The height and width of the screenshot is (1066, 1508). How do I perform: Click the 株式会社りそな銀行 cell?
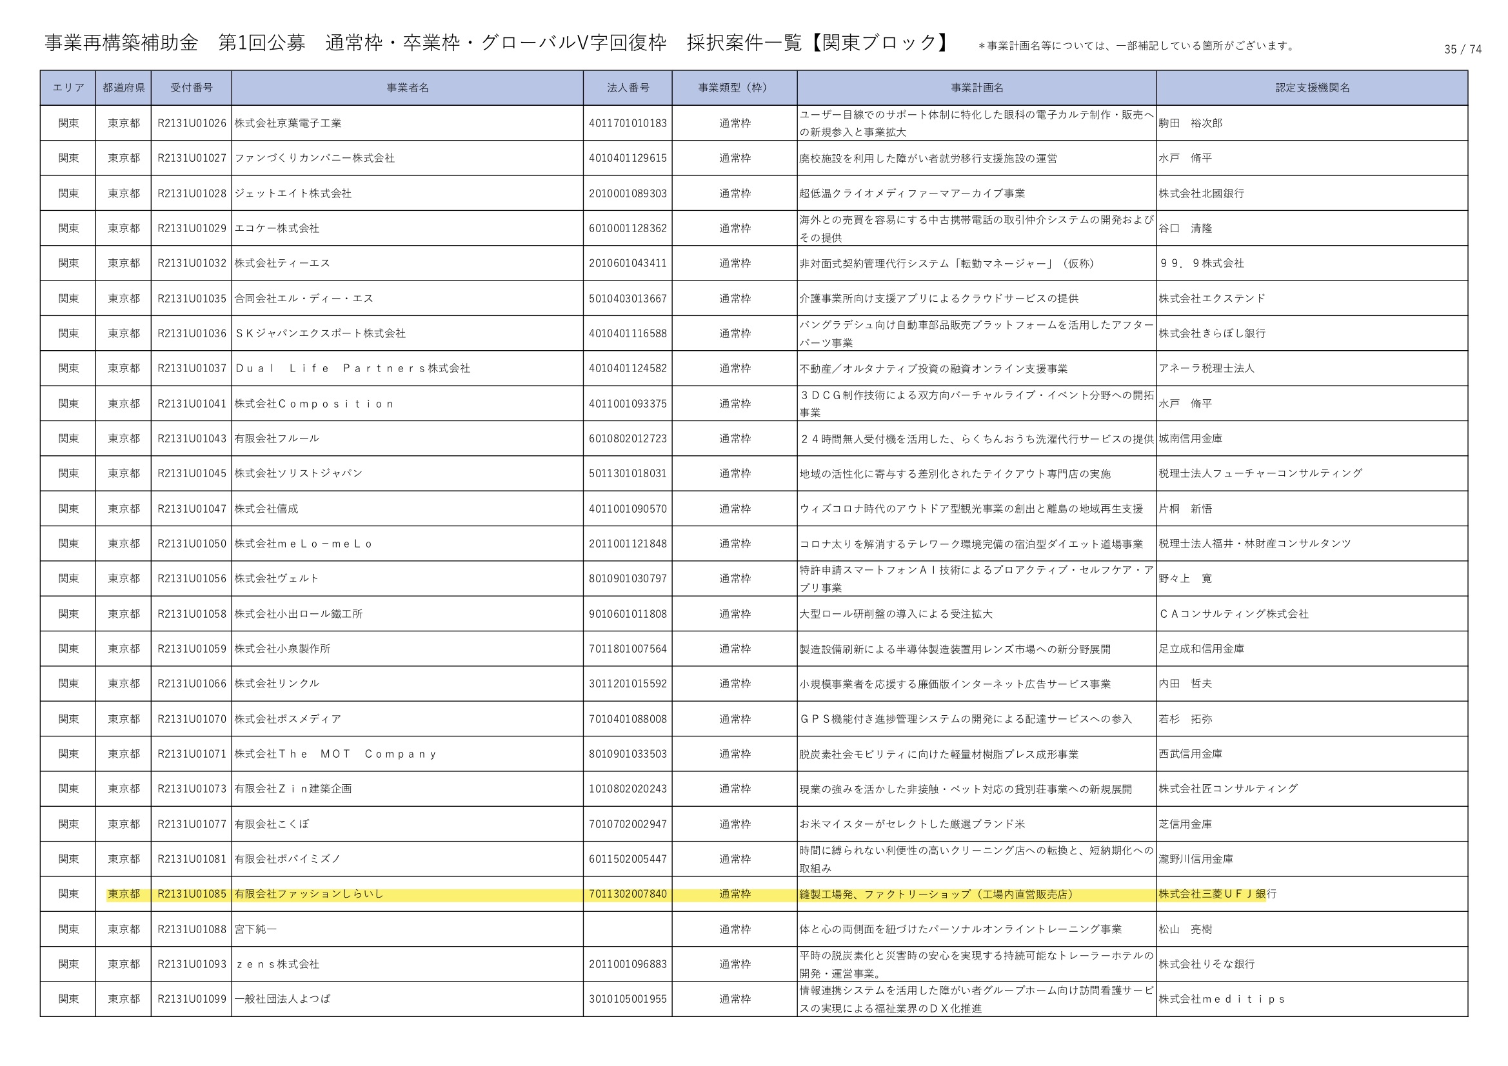(1206, 964)
